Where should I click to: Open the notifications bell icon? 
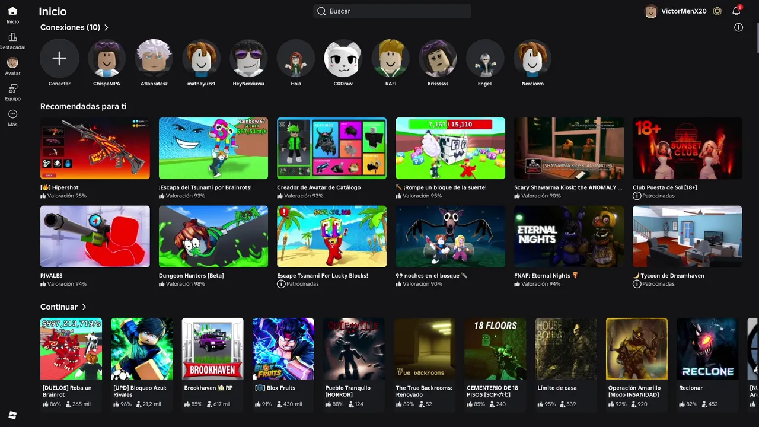coord(736,11)
